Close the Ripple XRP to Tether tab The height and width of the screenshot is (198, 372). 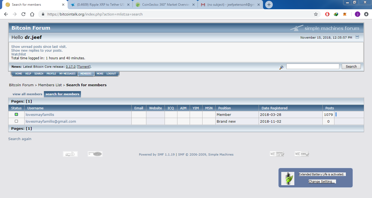(x=128, y=5)
